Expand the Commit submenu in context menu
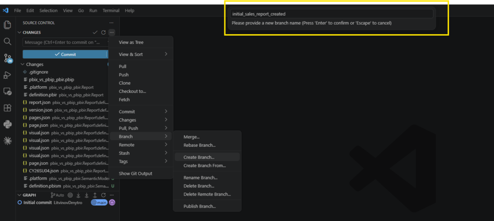Screen dimensions: 494x221 (x=141, y=112)
